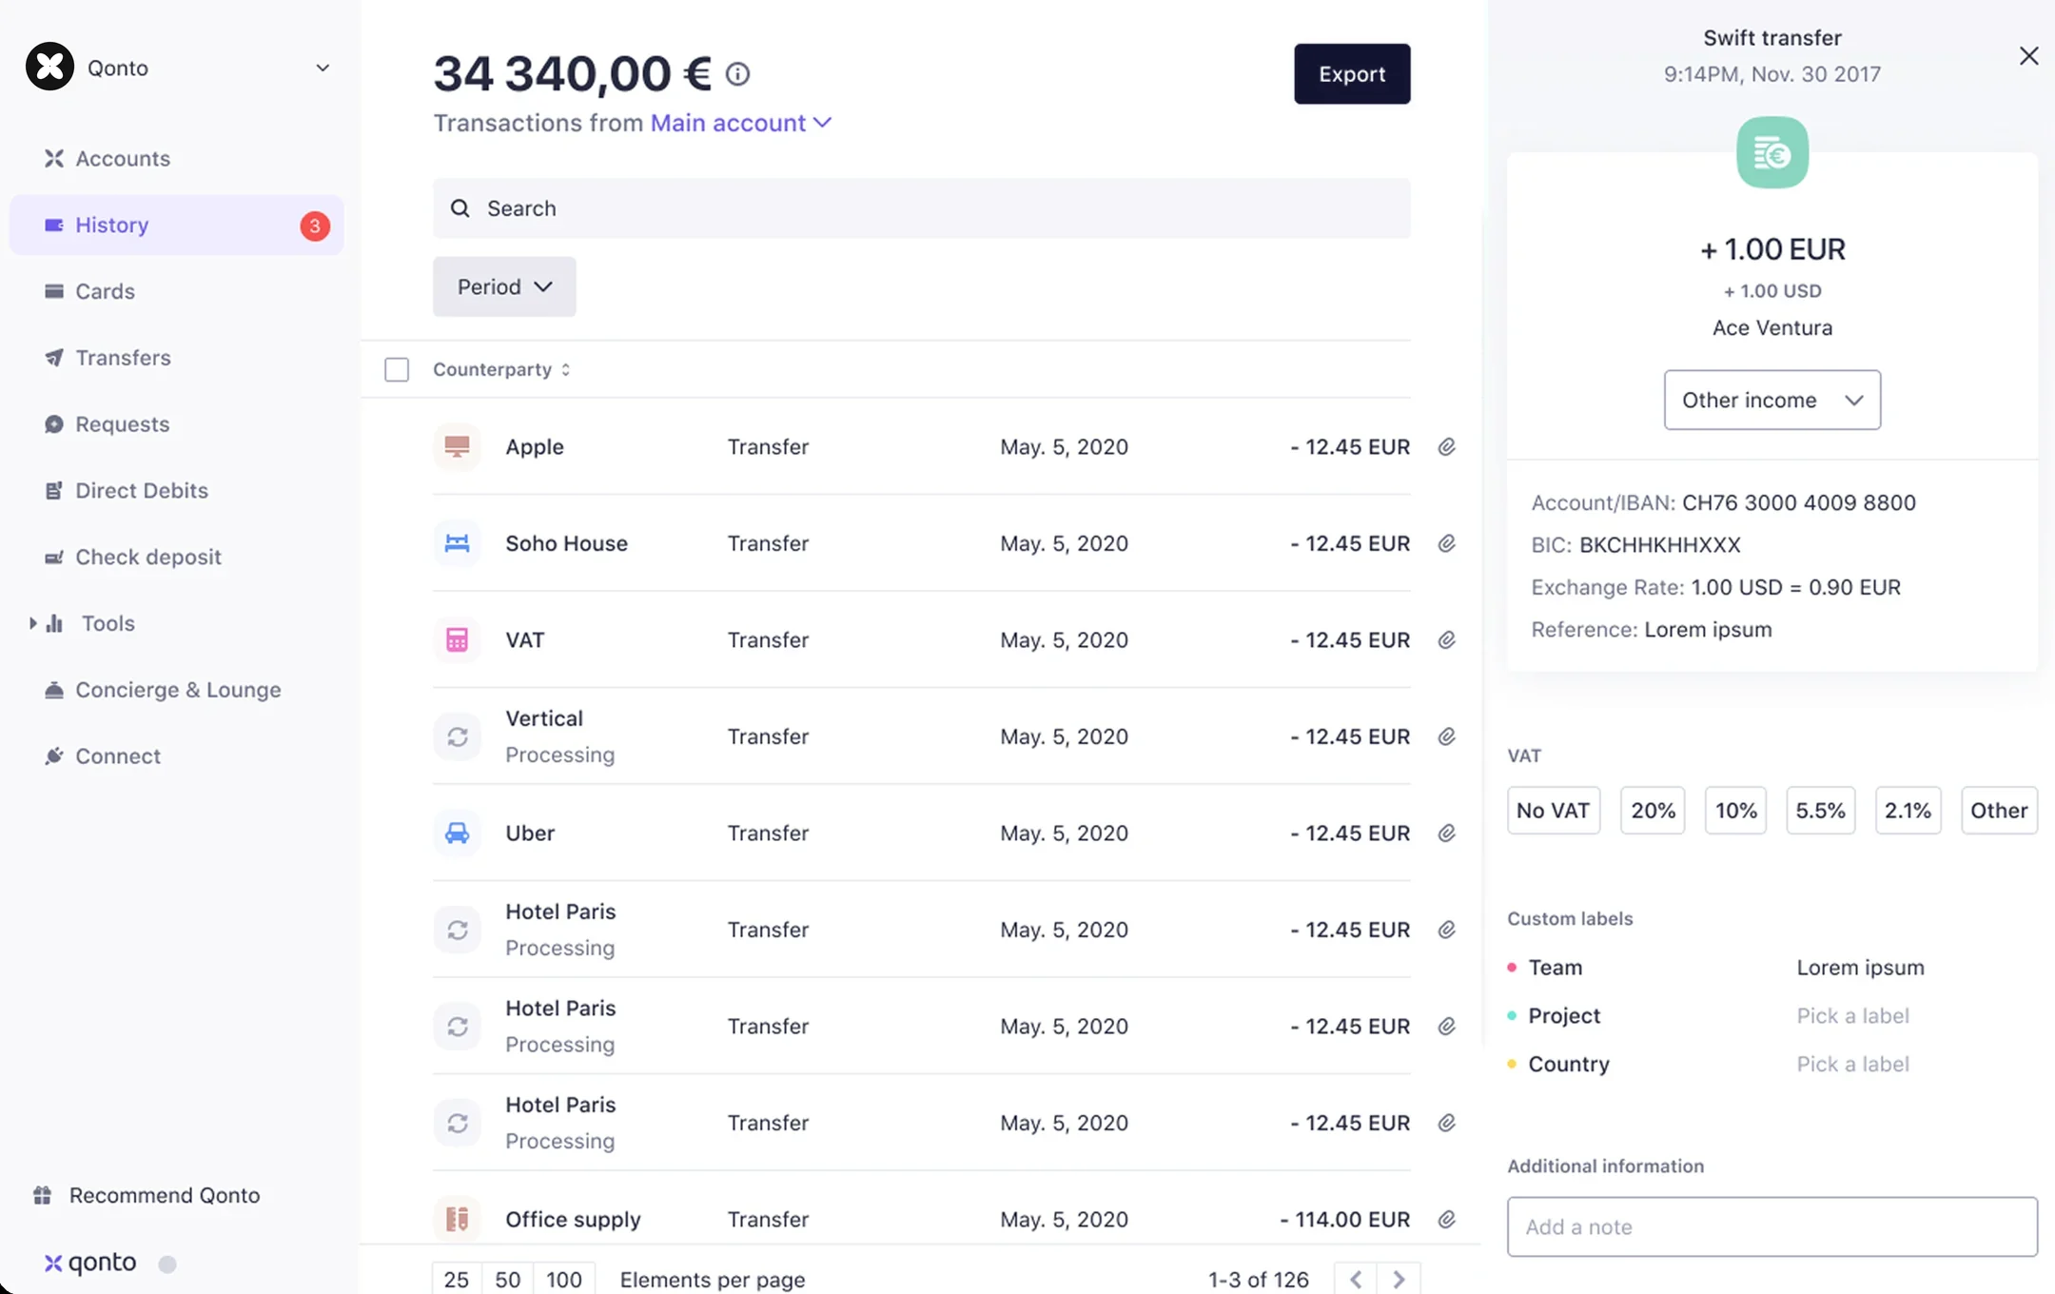Show 50 elements per page

(x=507, y=1280)
